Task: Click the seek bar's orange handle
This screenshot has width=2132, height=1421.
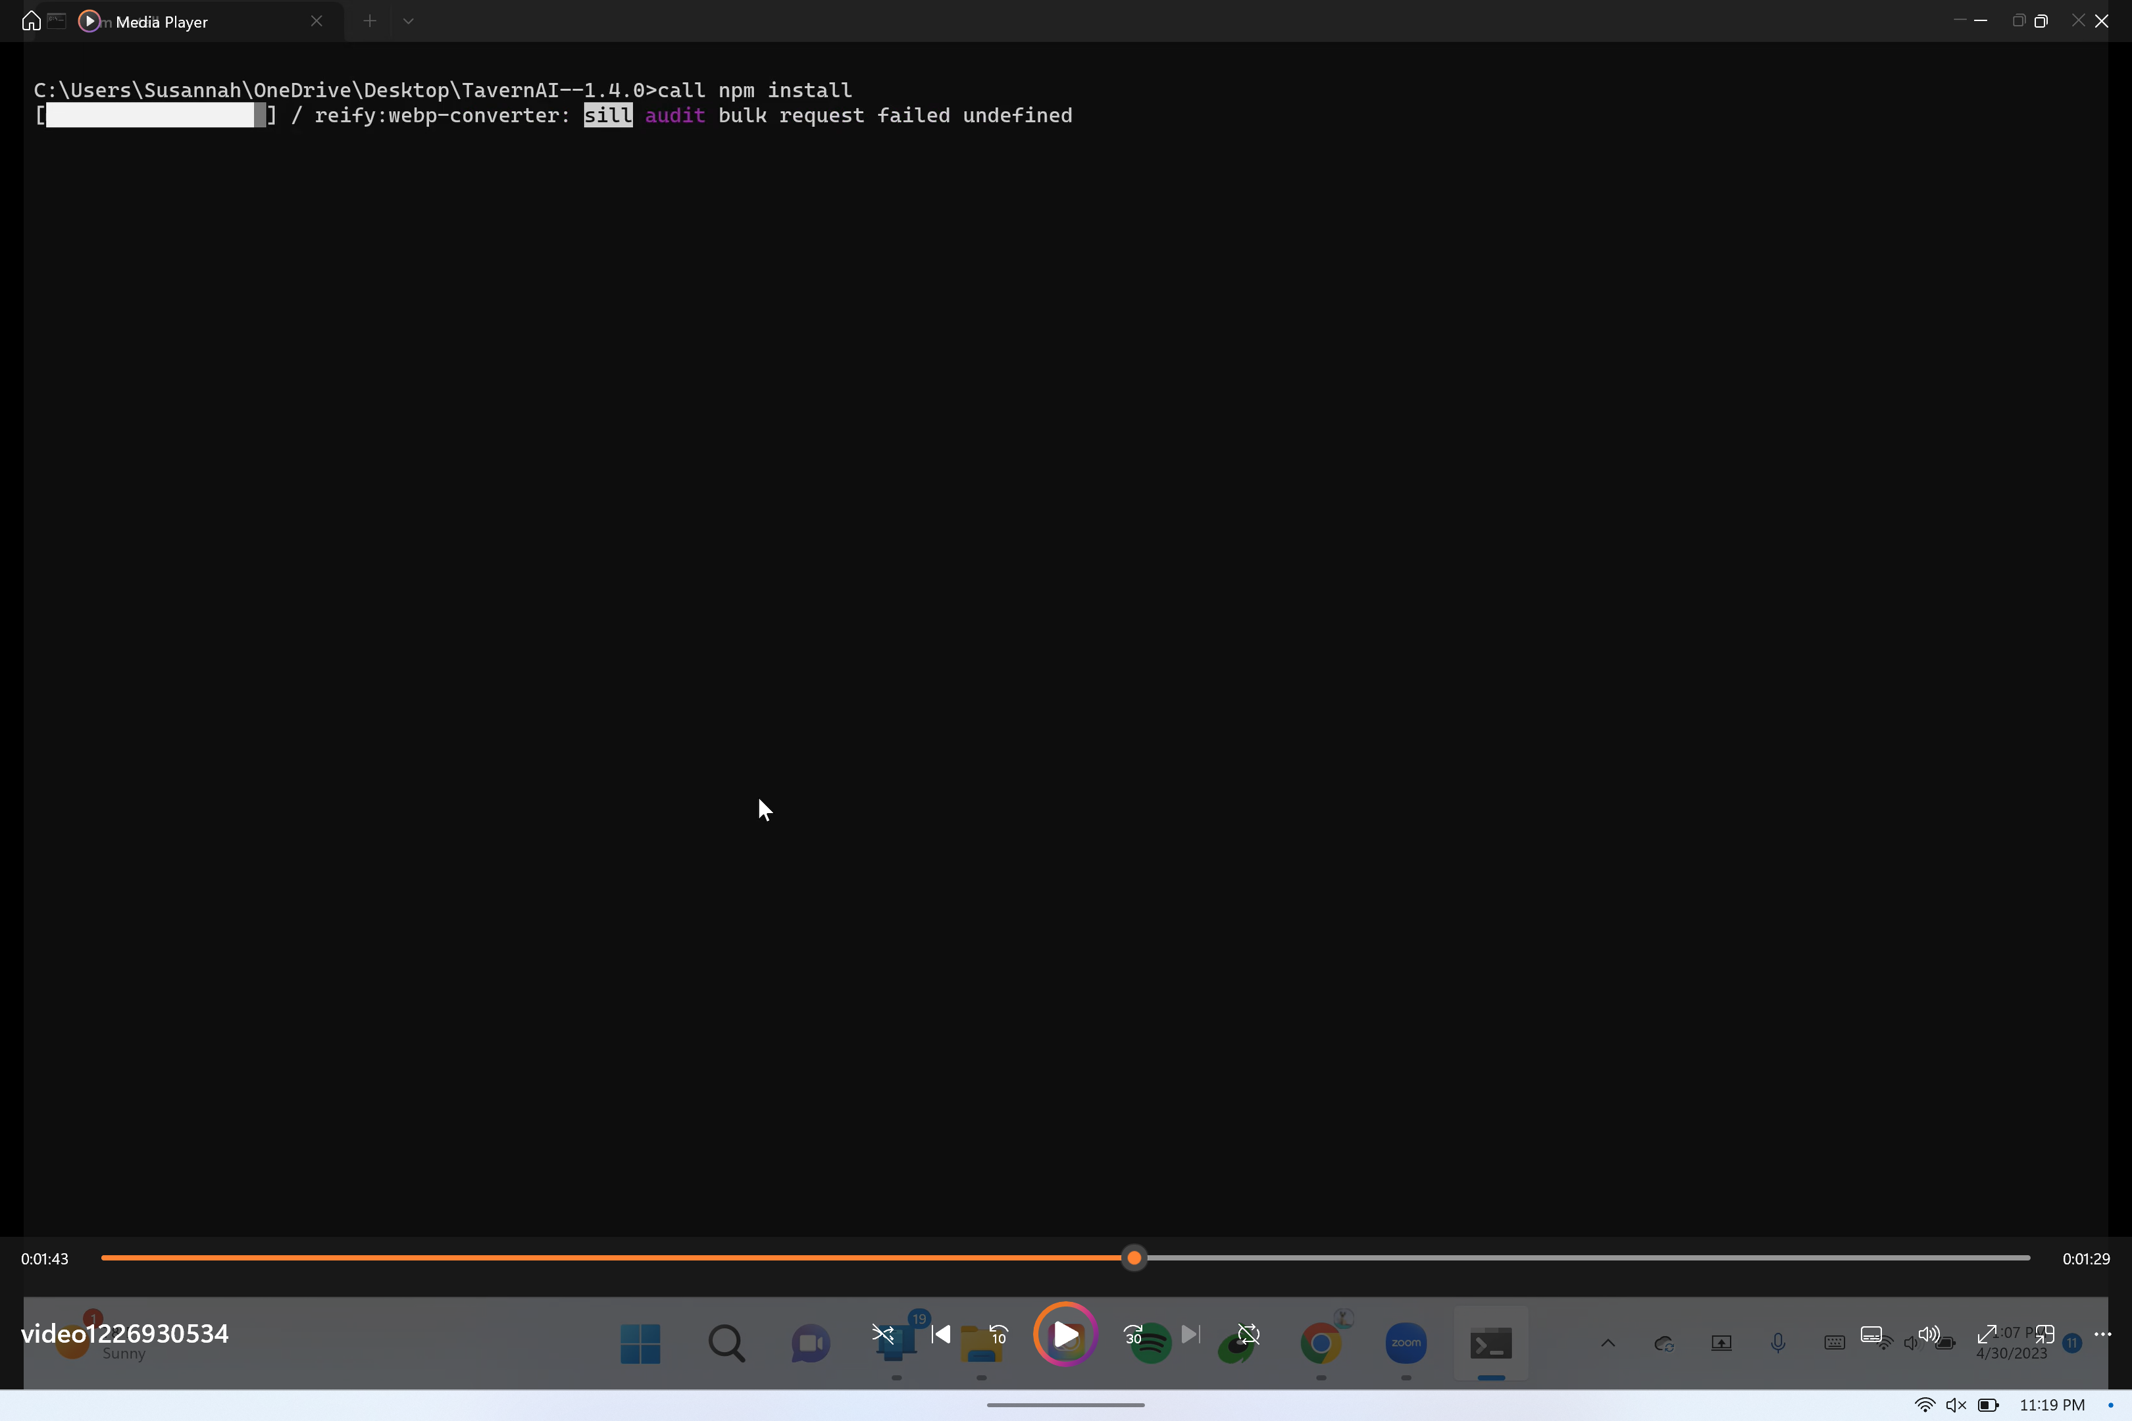Action: (1134, 1258)
